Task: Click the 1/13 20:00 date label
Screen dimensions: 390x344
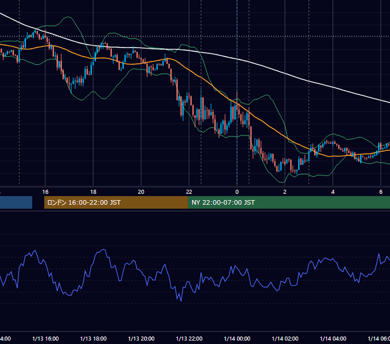Action: [141, 338]
